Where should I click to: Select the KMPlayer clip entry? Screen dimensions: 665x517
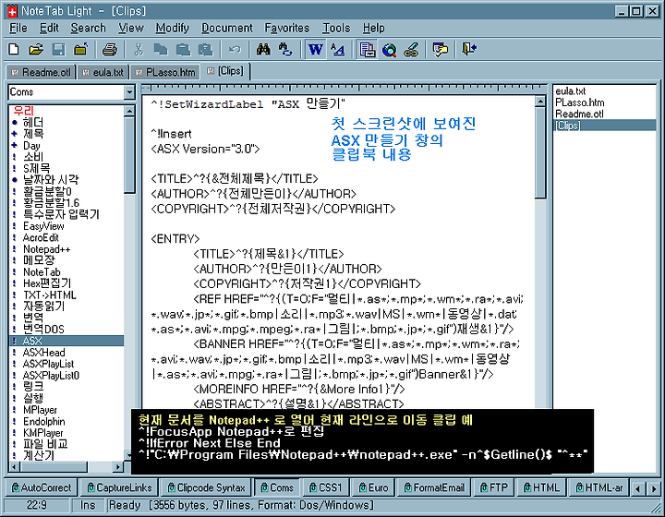click(42, 433)
